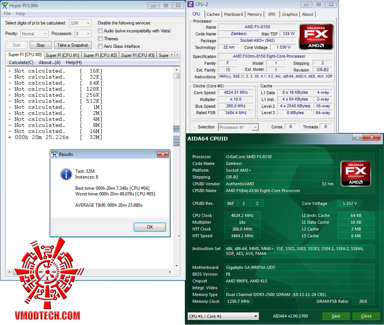Close the Results dialog with the X button

163,154
